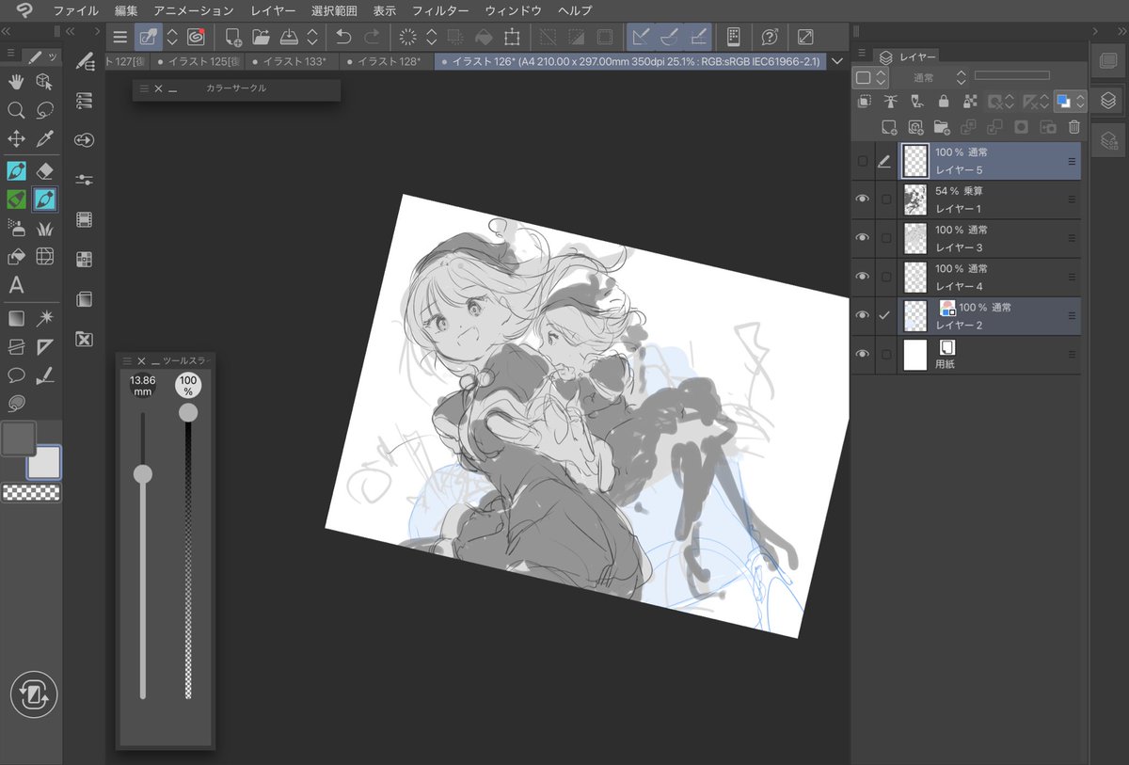Select the Fill bucket tool
This screenshot has width=1129, height=765.
[x=16, y=256]
